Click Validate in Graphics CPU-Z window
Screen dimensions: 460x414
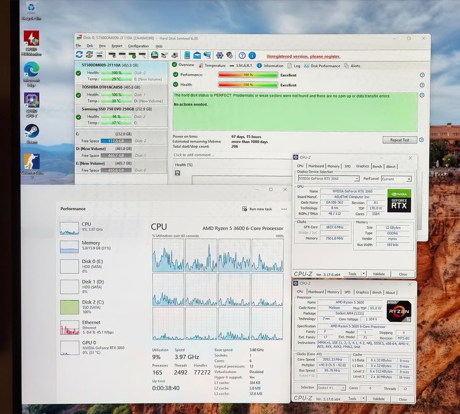(x=379, y=274)
